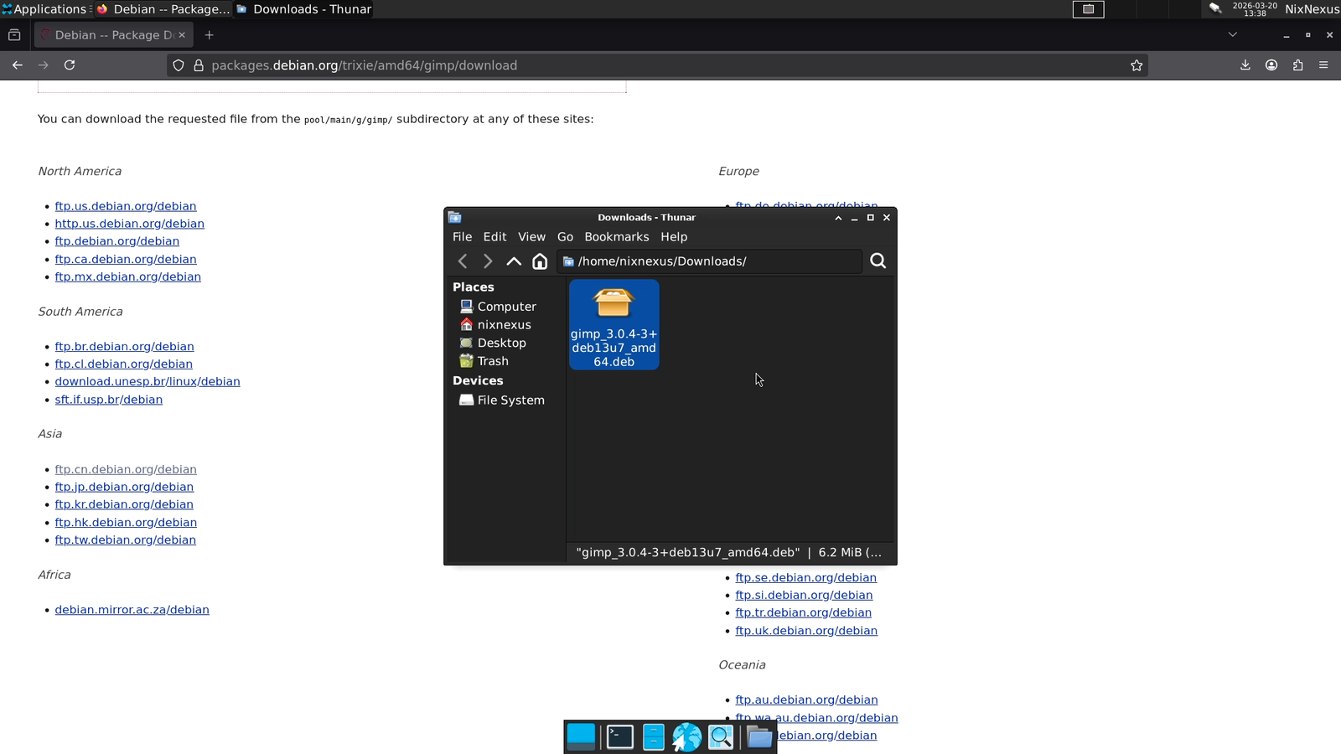This screenshot has height=754, width=1341.
Task: Go forward in Thunar folder history
Action: tap(488, 261)
